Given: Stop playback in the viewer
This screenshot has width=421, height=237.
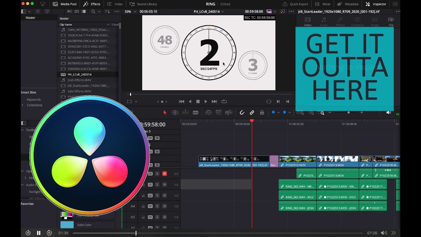Looking at the screenshot, I should 198,102.
